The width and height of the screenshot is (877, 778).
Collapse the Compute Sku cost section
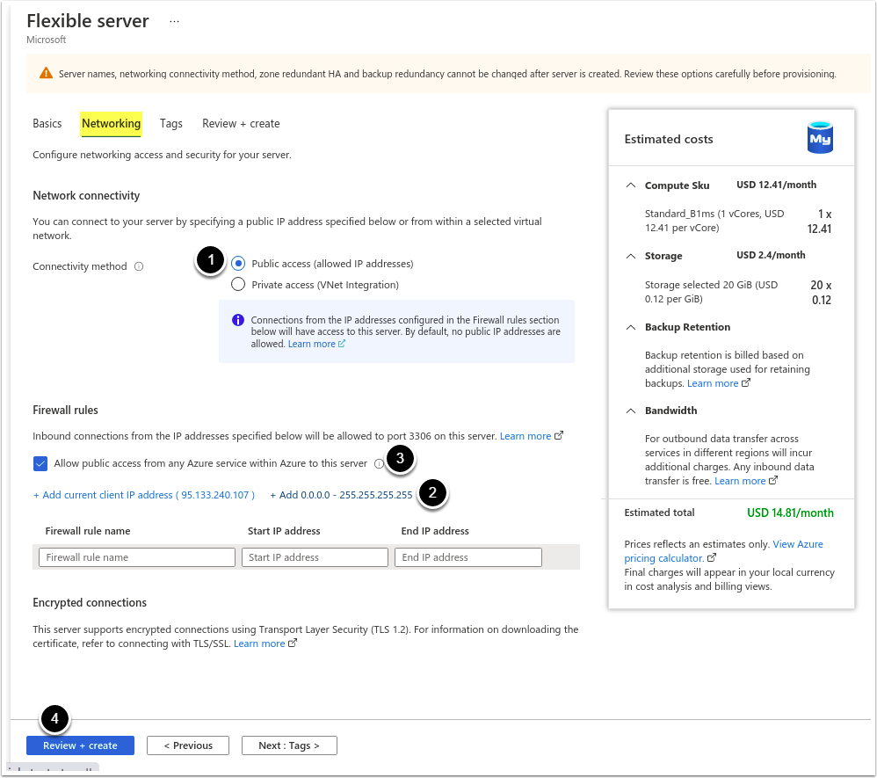(x=630, y=185)
